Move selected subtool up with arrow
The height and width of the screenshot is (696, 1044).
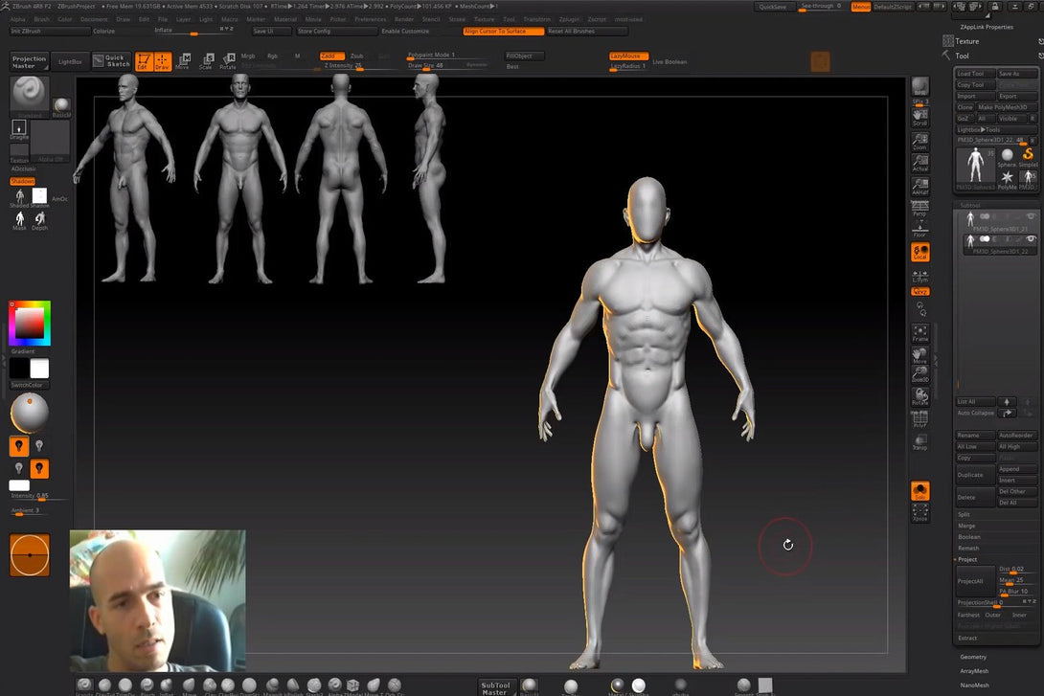click(x=1007, y=402)
